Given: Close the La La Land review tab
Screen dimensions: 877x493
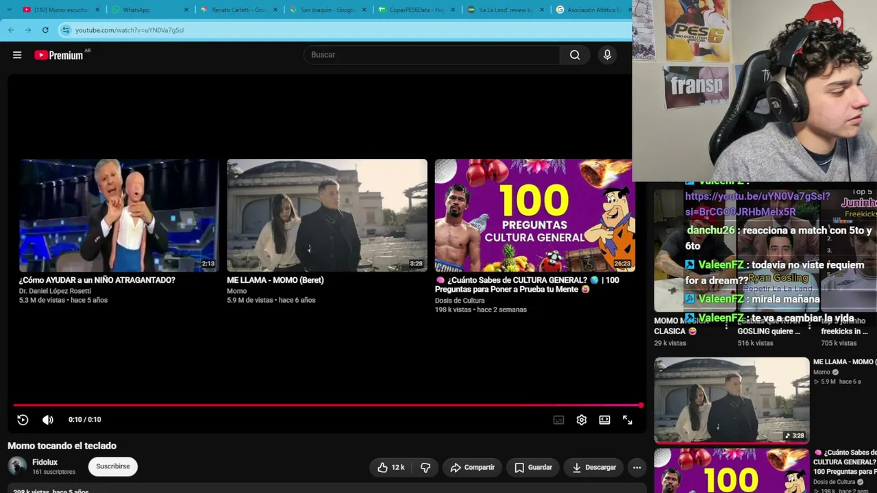Looking at the screenshot, I should [542, 10].
